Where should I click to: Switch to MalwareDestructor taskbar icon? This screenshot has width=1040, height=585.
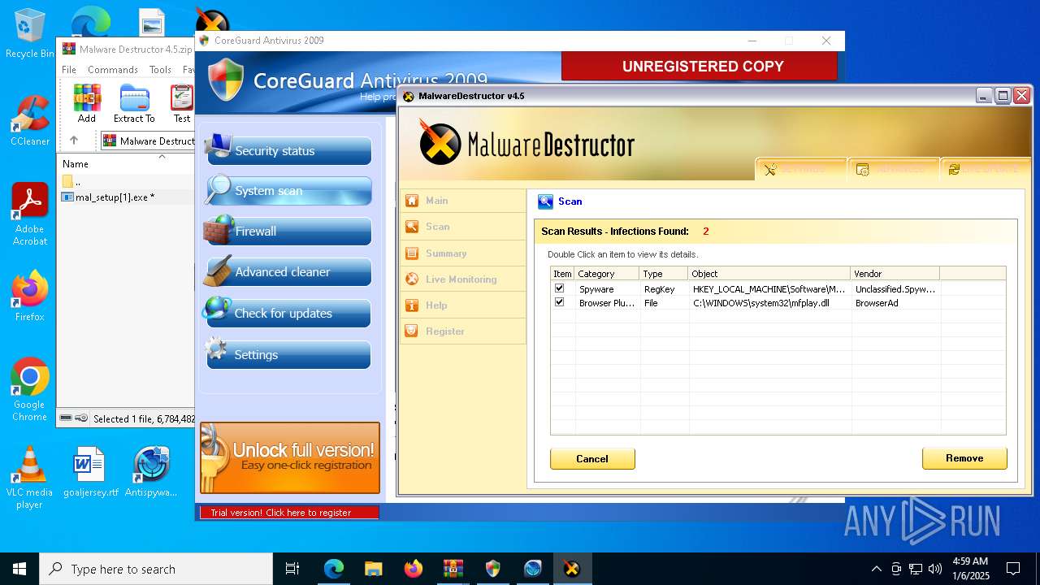coord(572,569)
